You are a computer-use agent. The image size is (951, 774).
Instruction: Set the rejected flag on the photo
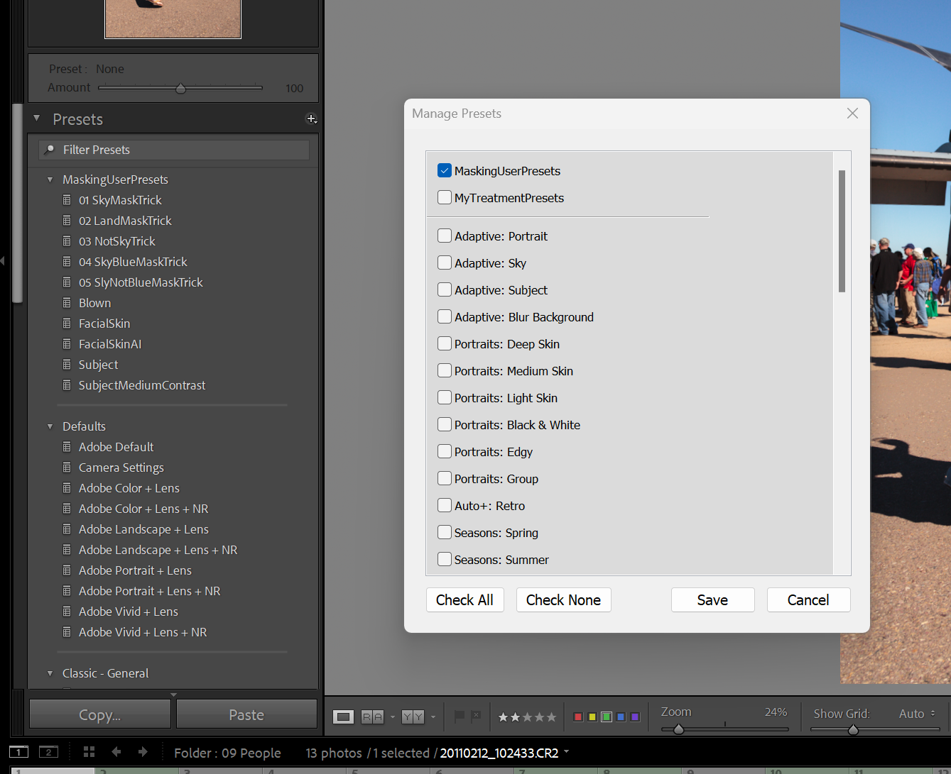[x=477, y=716]
